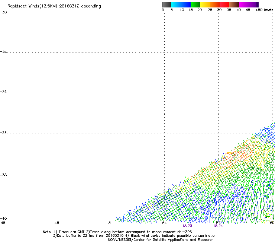This screenshot has height=242, width=275.
Task: Click the purple '18:24' swath time
Action: click(x=218, y=226)
